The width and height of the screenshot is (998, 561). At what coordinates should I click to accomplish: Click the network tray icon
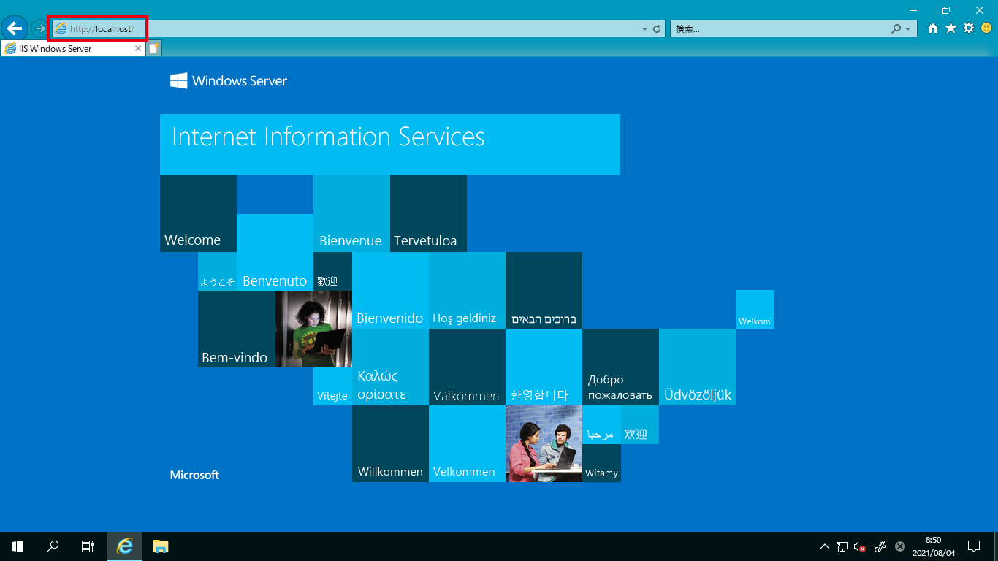pyautogui.click(x=842, y=546)
